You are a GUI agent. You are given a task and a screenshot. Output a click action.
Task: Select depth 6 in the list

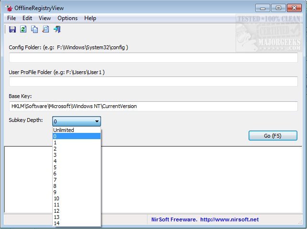pos(77,174)
